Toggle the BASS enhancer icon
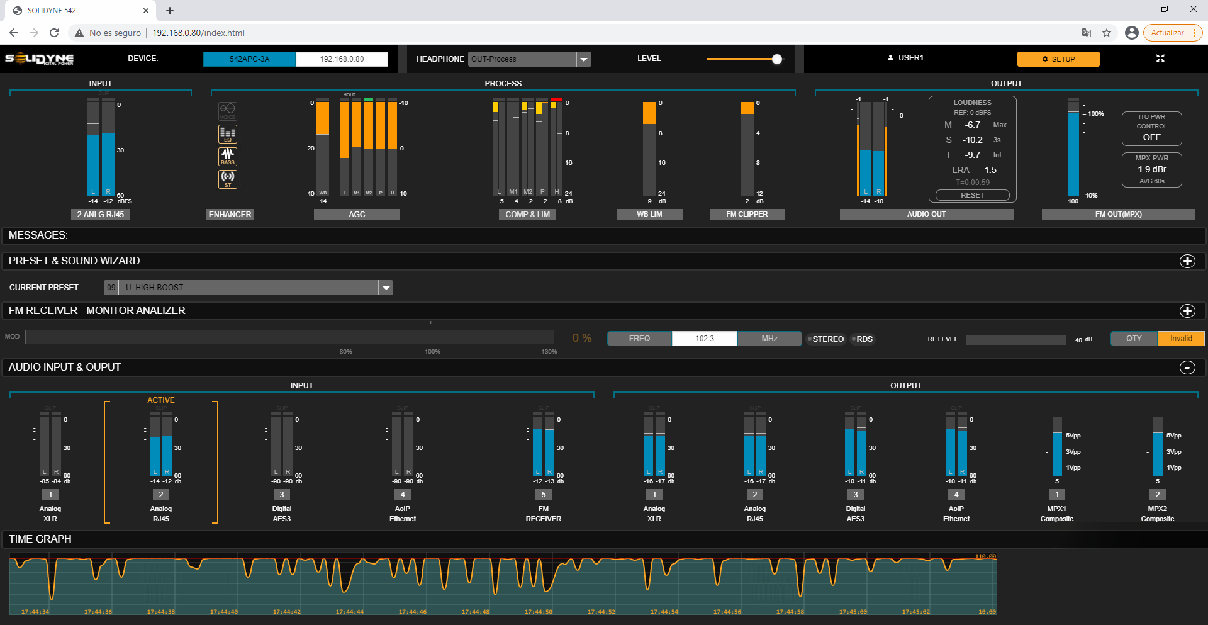 click(x=228, y=156)
